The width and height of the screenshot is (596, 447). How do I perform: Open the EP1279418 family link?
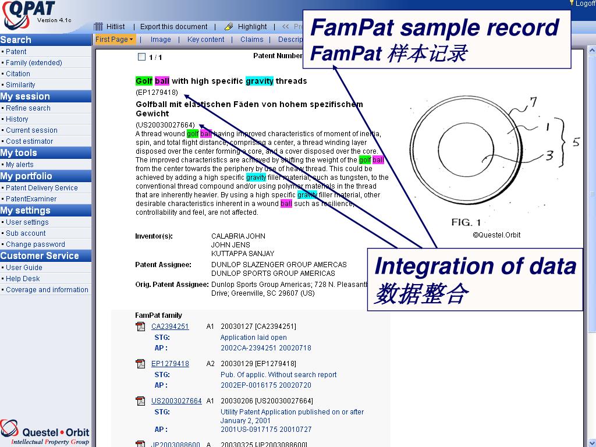coord(170,364)
